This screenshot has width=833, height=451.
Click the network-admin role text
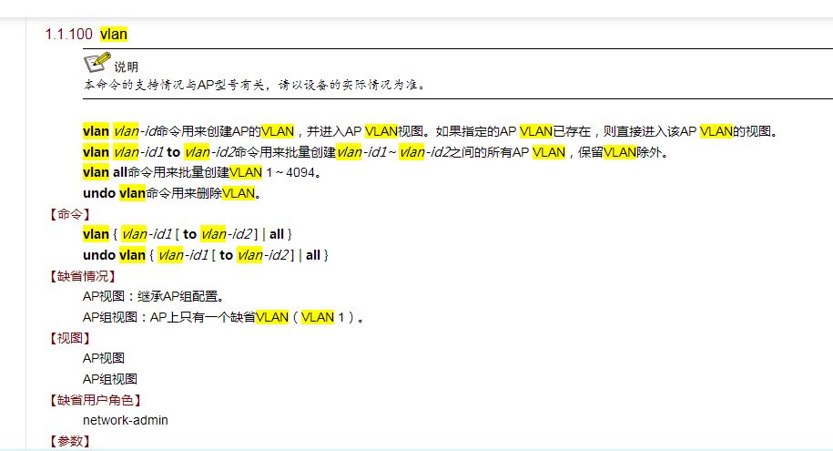(x=126, y=420)
